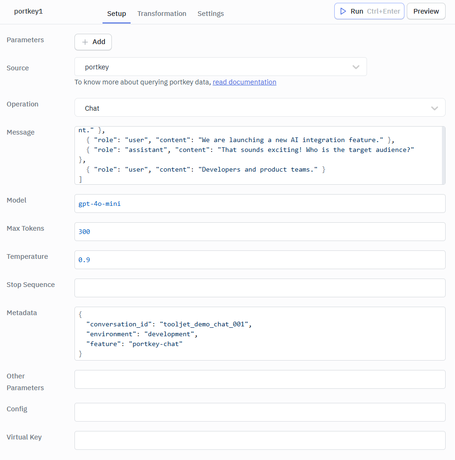This screenshot has height=460, width=455.
Task: Click the "Stop Sequence" label
Action: 30,285
